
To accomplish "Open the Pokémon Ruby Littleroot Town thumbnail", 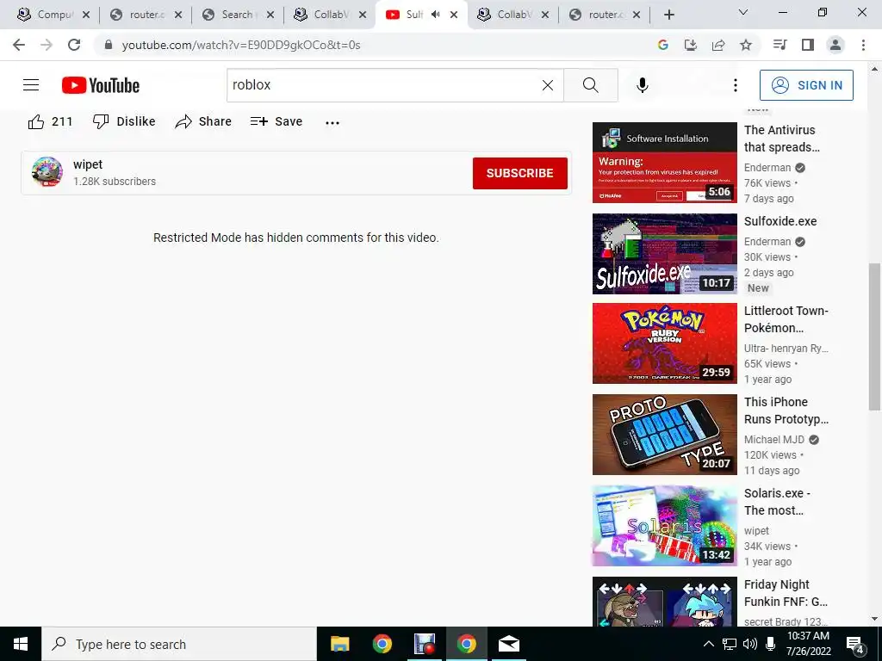I will tap(664, 343).
